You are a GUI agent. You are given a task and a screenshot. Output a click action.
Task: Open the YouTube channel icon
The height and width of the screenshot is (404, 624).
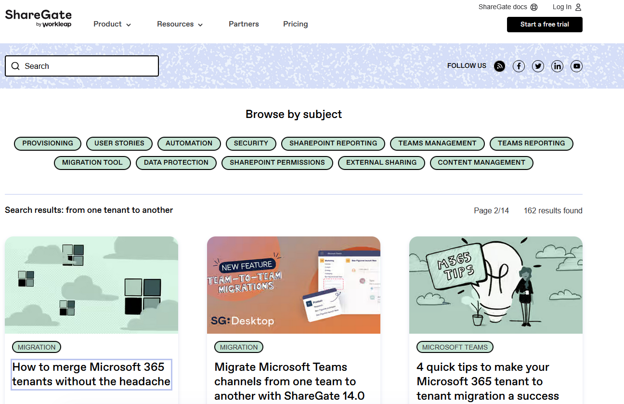(x=576, y=66)
